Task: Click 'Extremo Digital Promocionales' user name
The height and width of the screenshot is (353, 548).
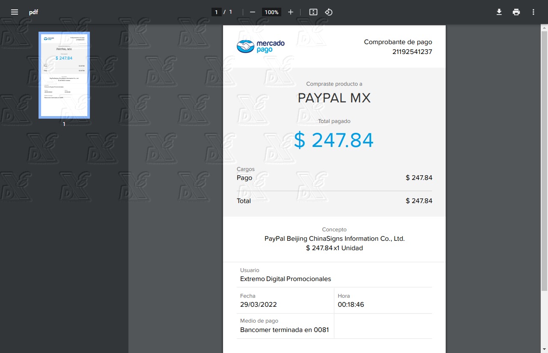Action: tap(286, 279)
